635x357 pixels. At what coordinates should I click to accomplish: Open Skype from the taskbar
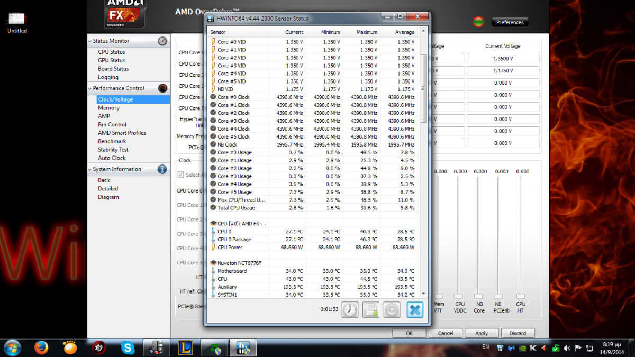(127, 347)
